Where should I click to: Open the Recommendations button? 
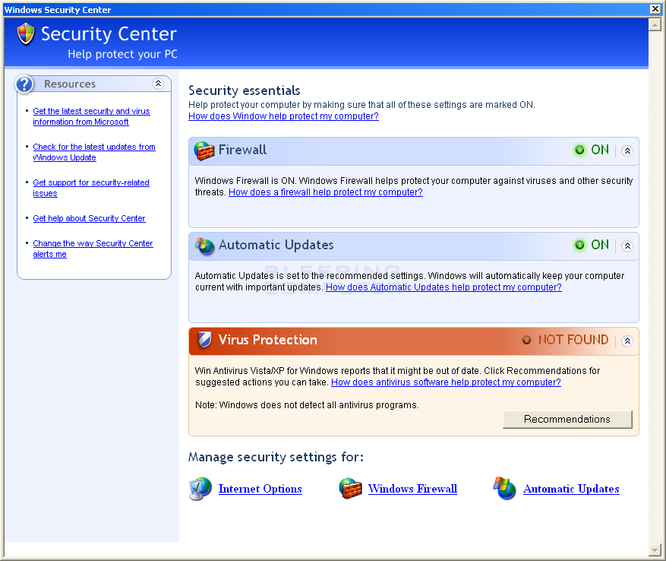[x=567, y=420]
